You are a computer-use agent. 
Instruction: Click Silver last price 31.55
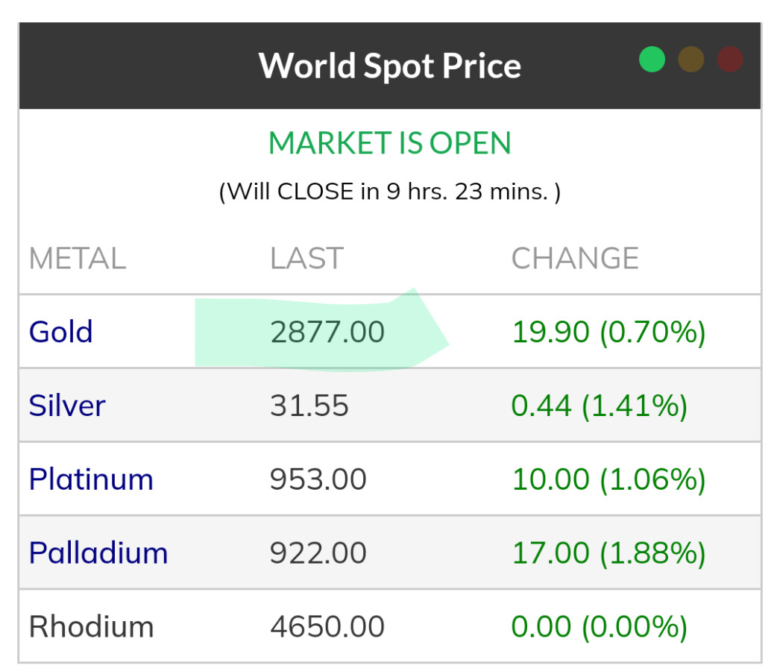pyautogui.click(x=309, y=406)
